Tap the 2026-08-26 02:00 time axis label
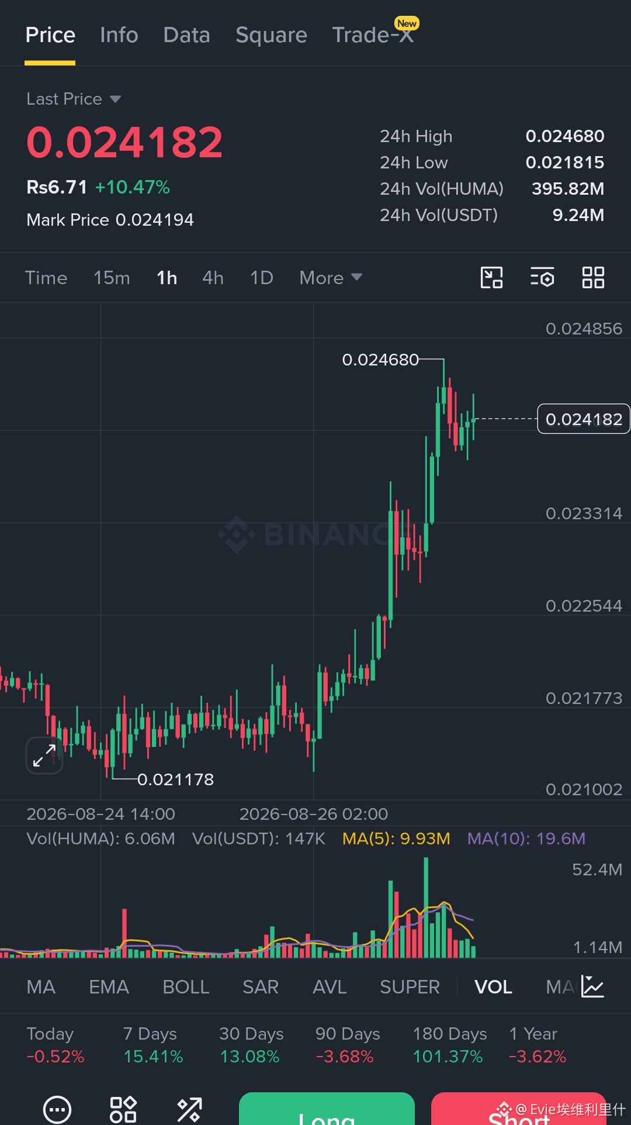This screenshot has width=631, height=1125. click(x=314, y=814)
